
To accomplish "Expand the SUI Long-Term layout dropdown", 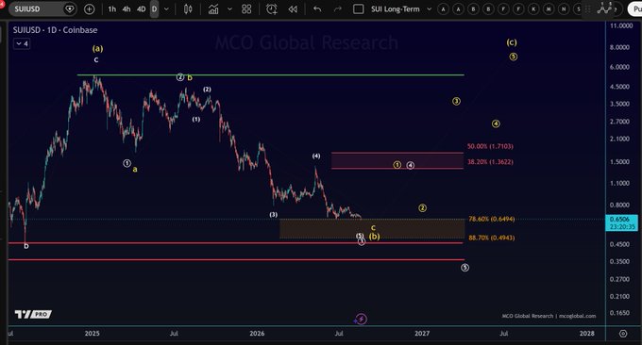I will pyautogui.click(x=429, y=9).
